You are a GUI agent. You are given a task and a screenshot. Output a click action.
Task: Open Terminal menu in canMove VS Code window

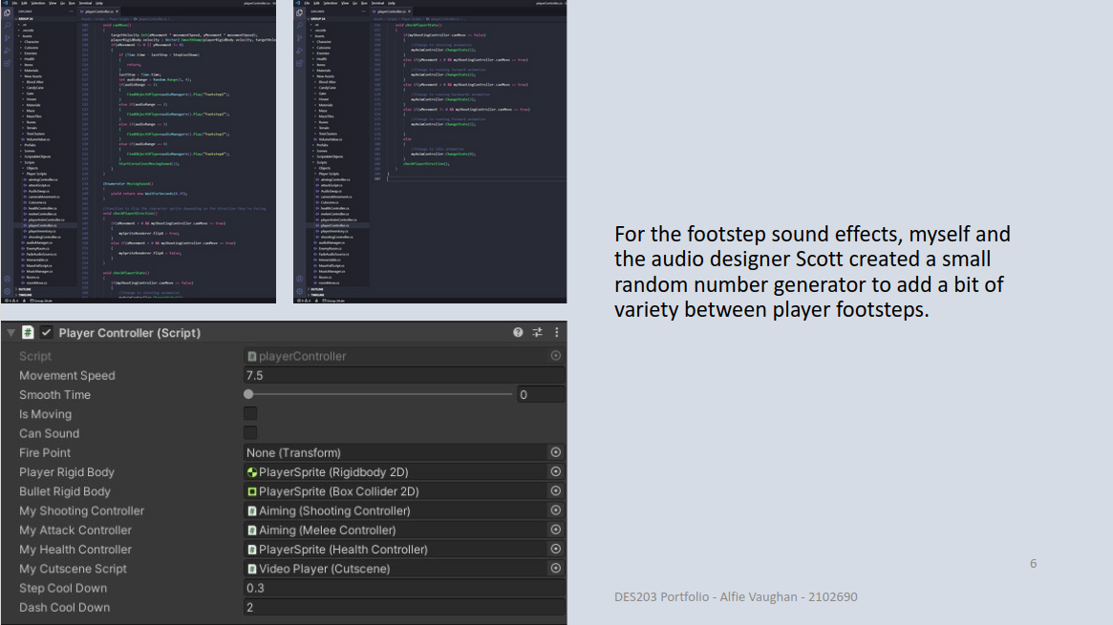(x=85, y=3)
